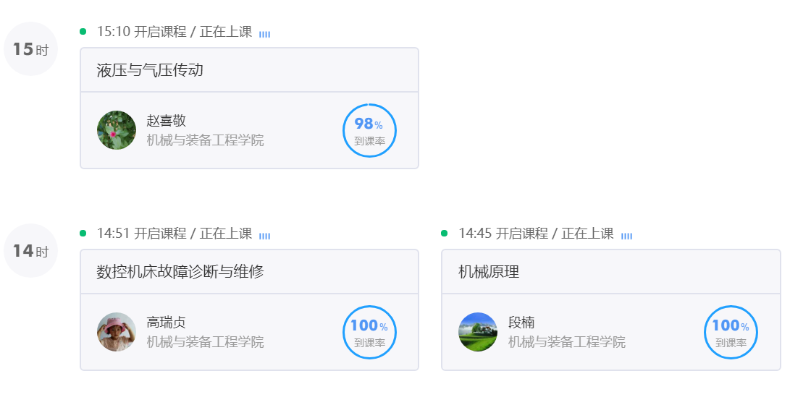The width and height of the screenshot is (811, 418).
Task: Open the 机械原理 course
Action: tap(489, 271)
